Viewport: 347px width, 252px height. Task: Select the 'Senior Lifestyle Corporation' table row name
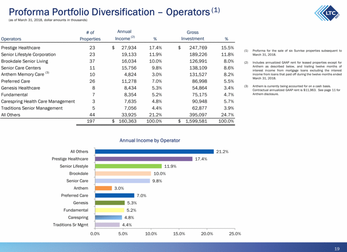pyautogui.click(x=28, y=55)
